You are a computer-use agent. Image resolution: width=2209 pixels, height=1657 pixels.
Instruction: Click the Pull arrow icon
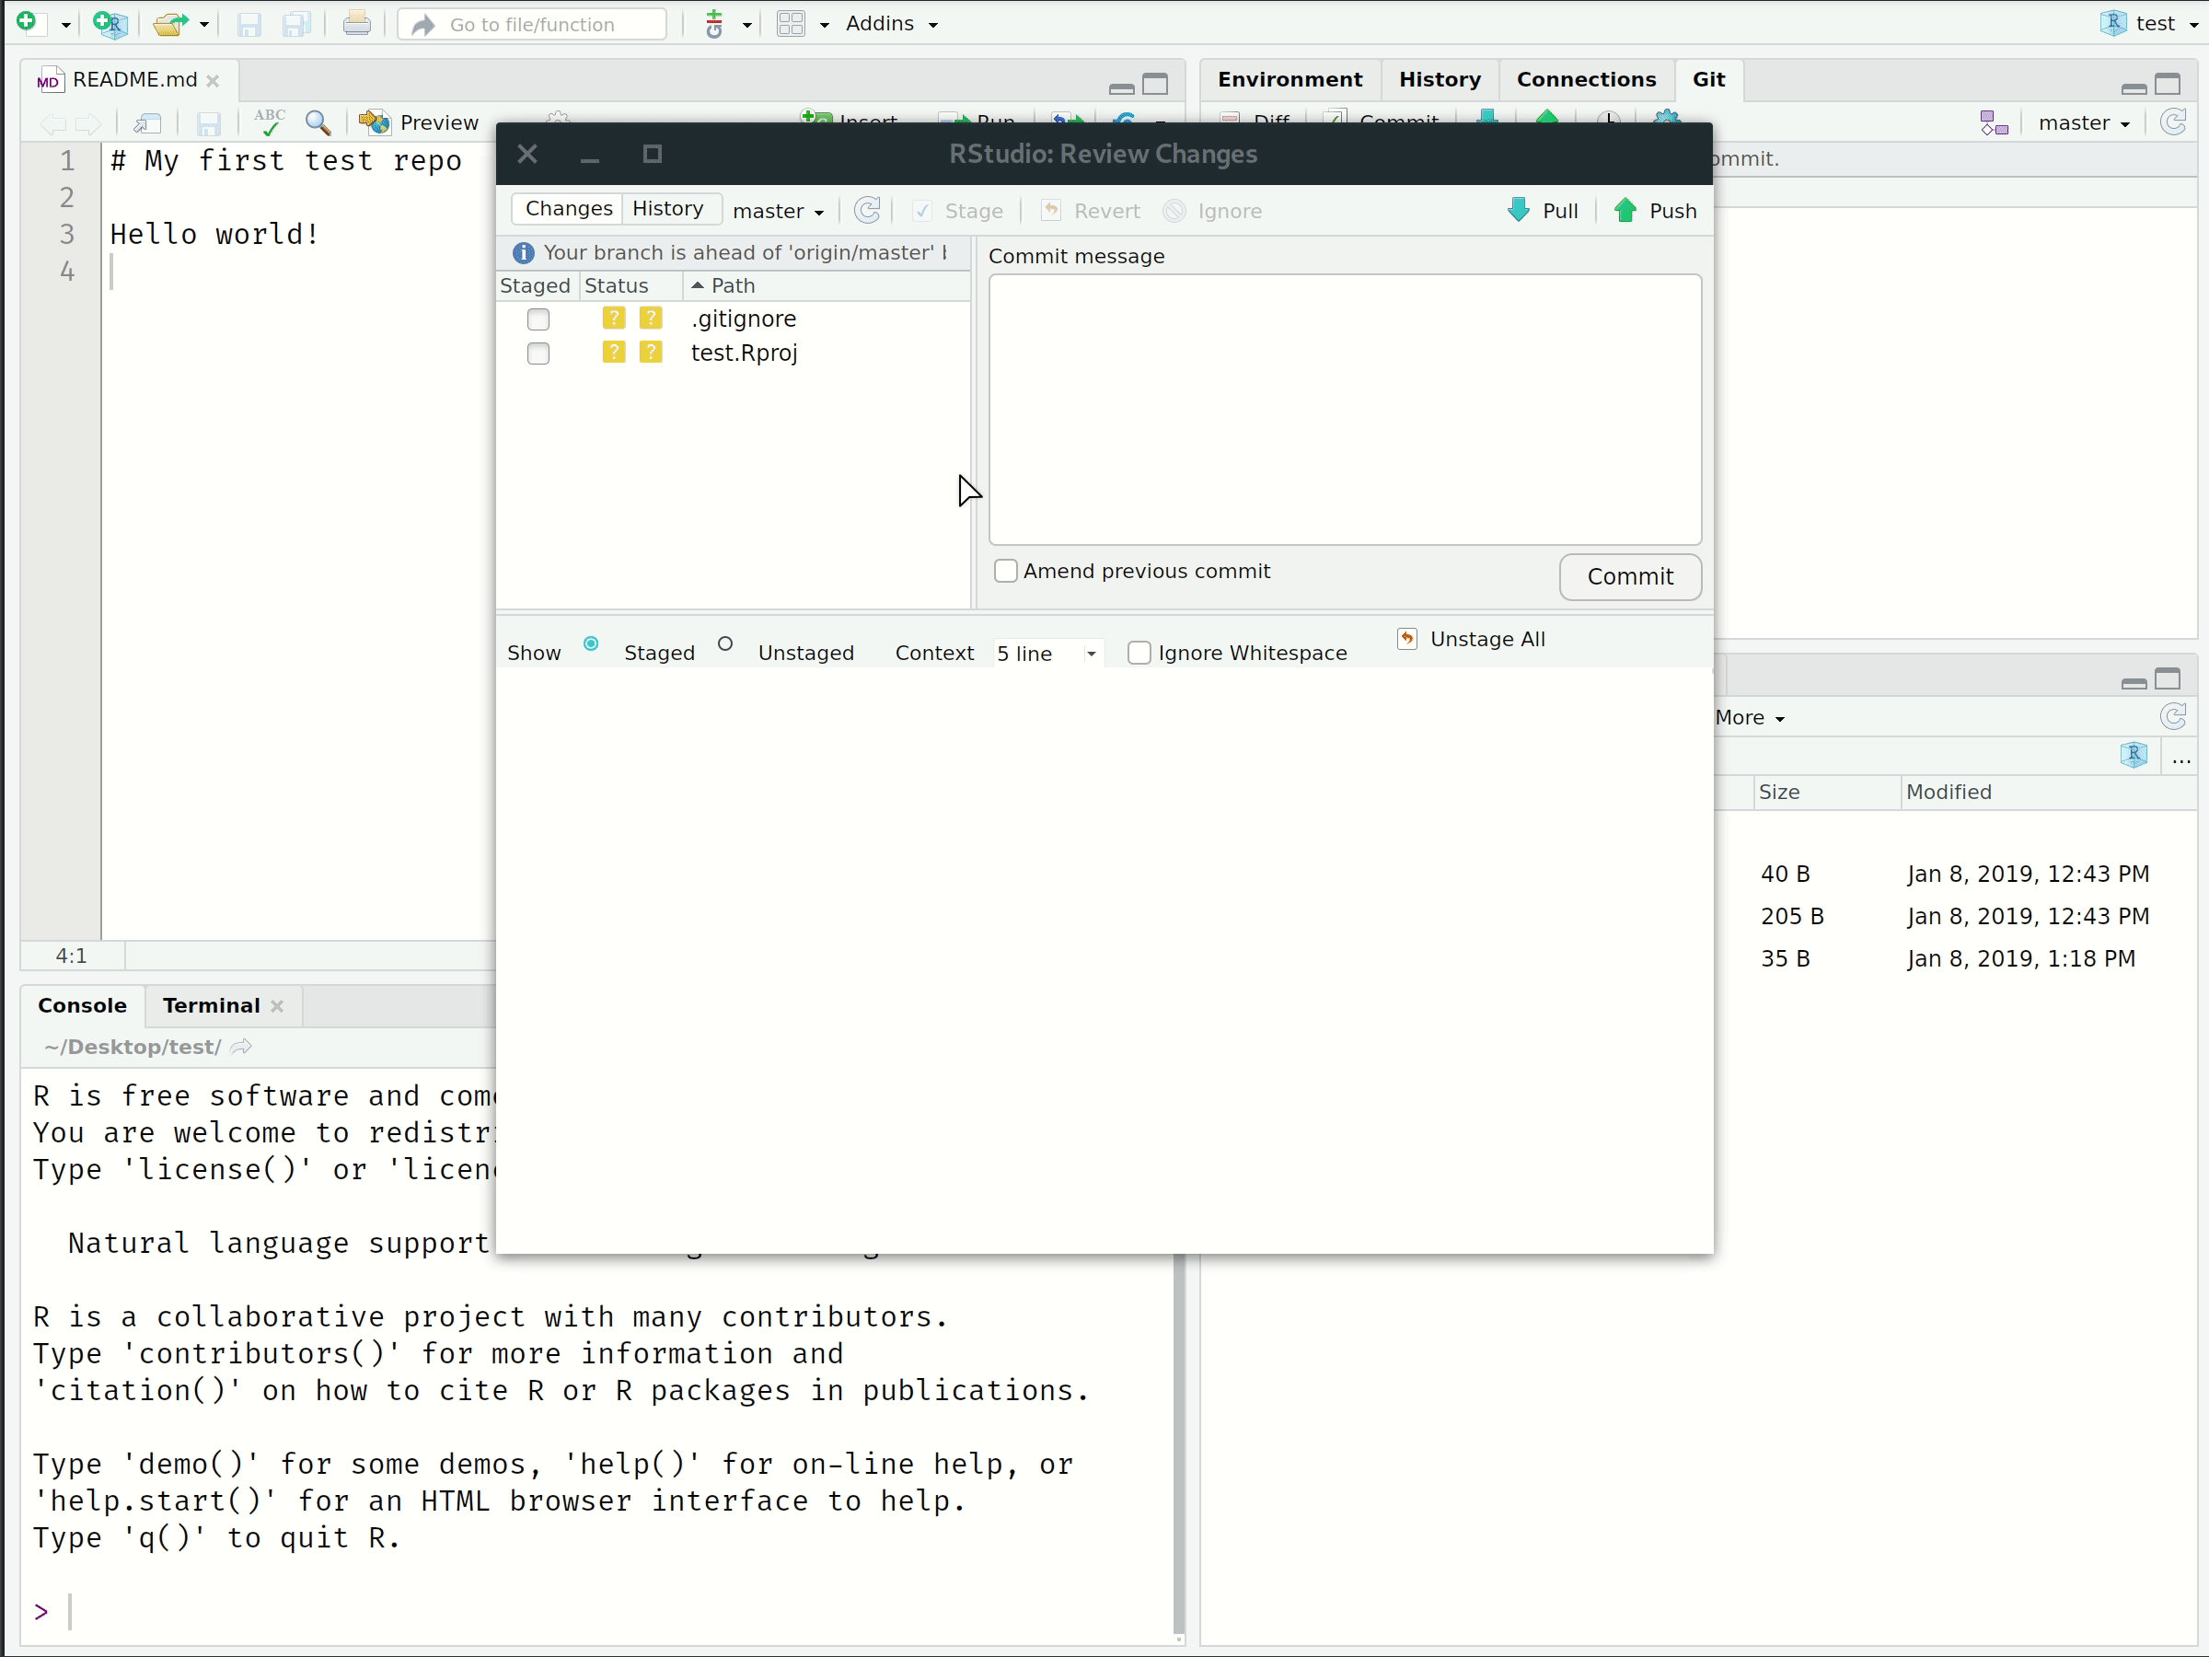(1518, 210)
